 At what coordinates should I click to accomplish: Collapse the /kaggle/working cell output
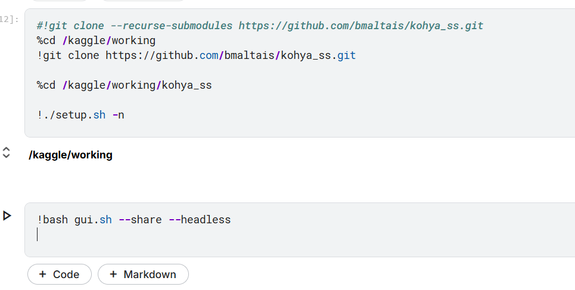coord(7,152)
